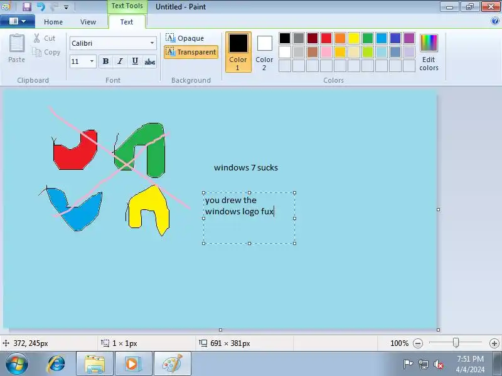Open Windows Media Player from taskbar
This screenshot has height=376, width=502.
click(134, 364)
